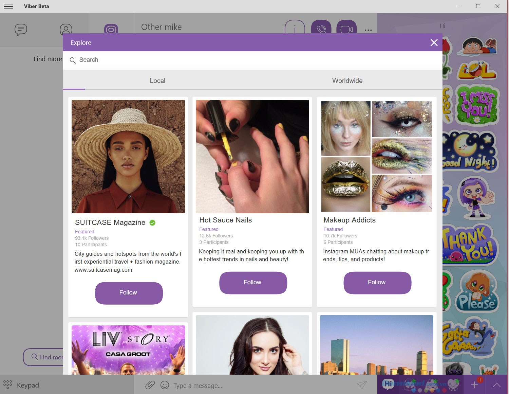Image resolution: width=509 pixels, height=394 pixels.
Task: Select the LOL sticker
Action: tap(476, 70)
